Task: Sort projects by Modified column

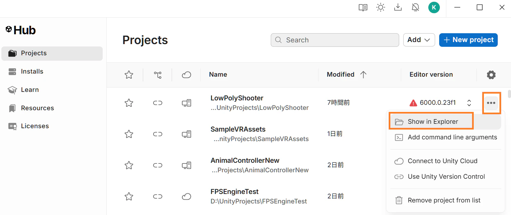Action: (341, 75)
